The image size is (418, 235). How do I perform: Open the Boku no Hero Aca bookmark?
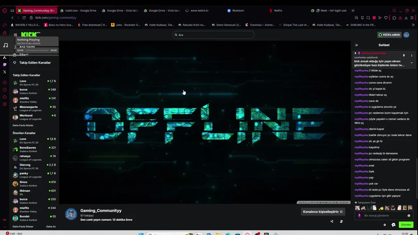tap(59, 25)
